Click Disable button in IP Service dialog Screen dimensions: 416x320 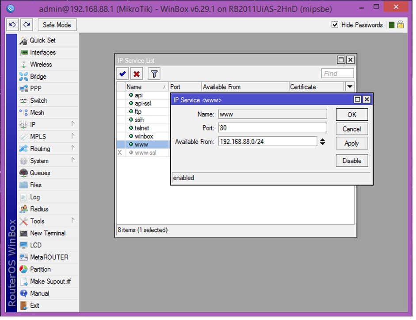(x=352, y=161)
